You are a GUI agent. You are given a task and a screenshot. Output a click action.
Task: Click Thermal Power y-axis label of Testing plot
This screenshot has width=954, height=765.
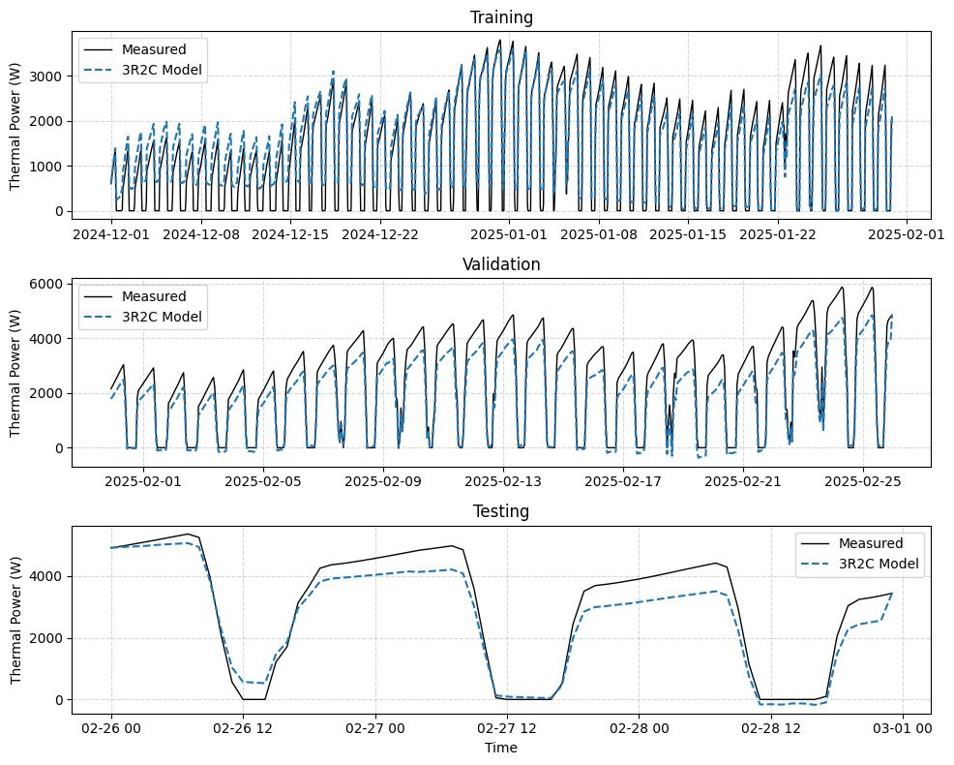coord(15,620)
